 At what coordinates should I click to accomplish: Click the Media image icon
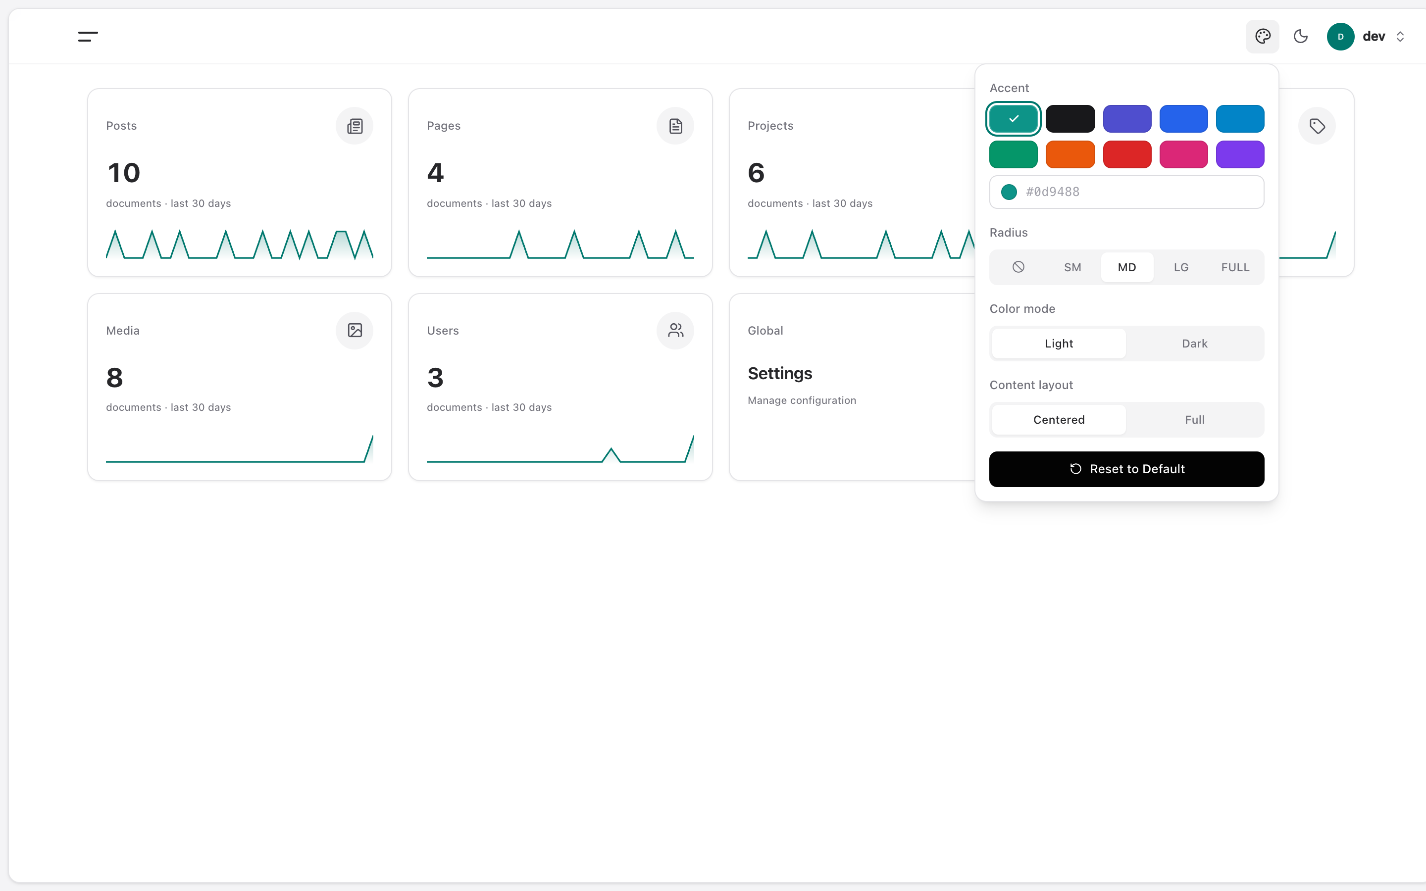[x=355, y=331]
